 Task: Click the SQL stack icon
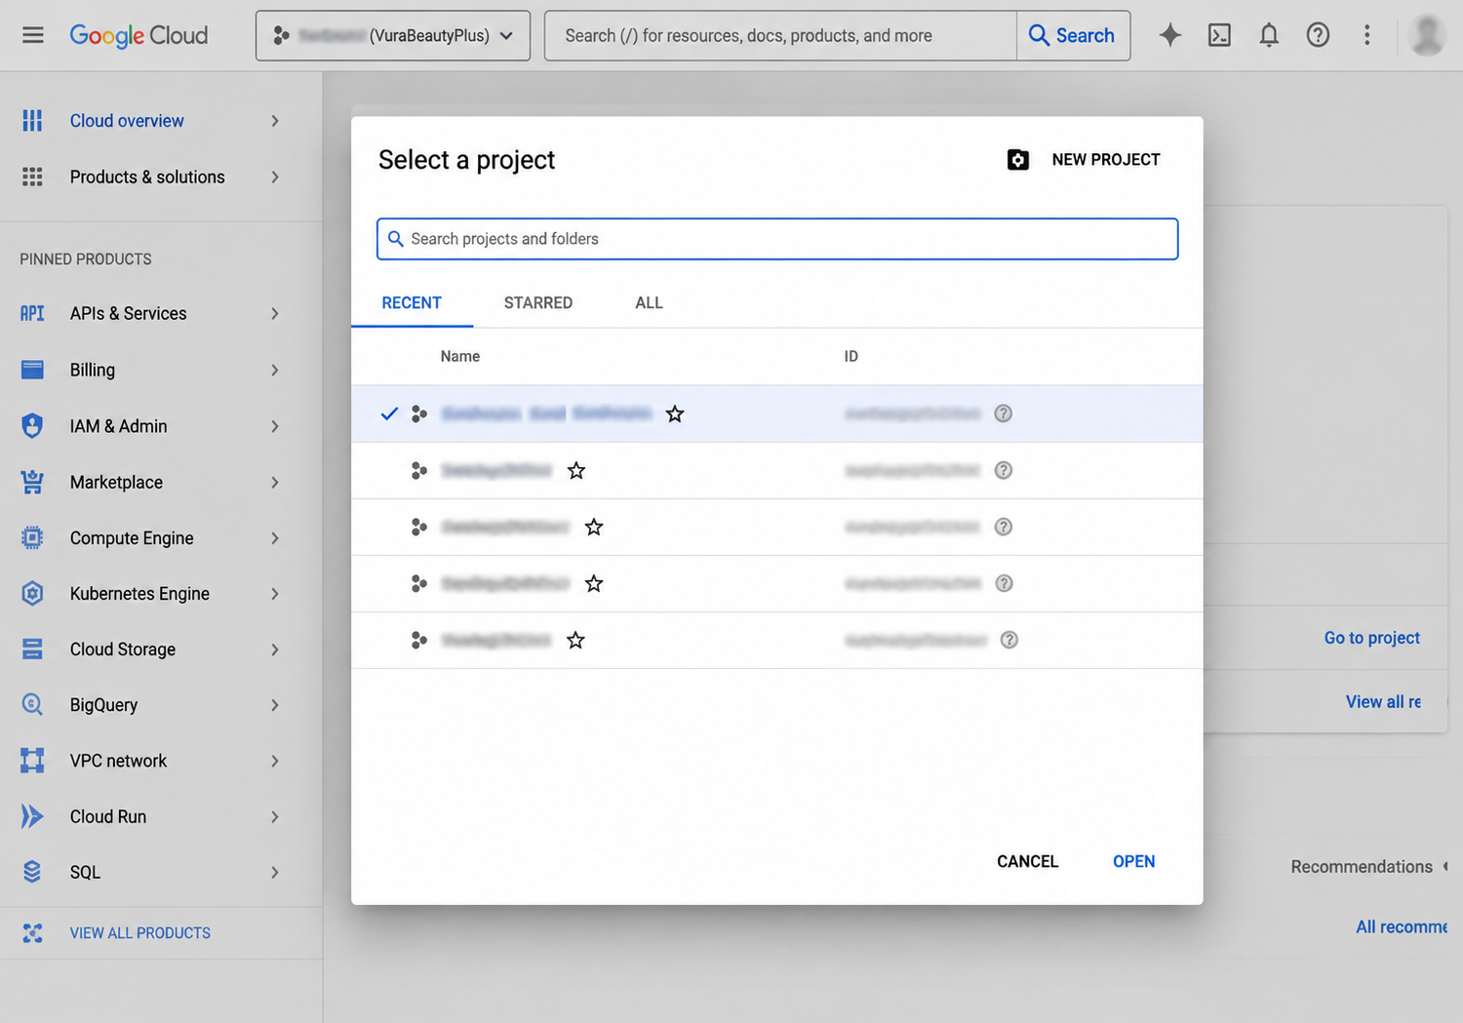point(32,872)
